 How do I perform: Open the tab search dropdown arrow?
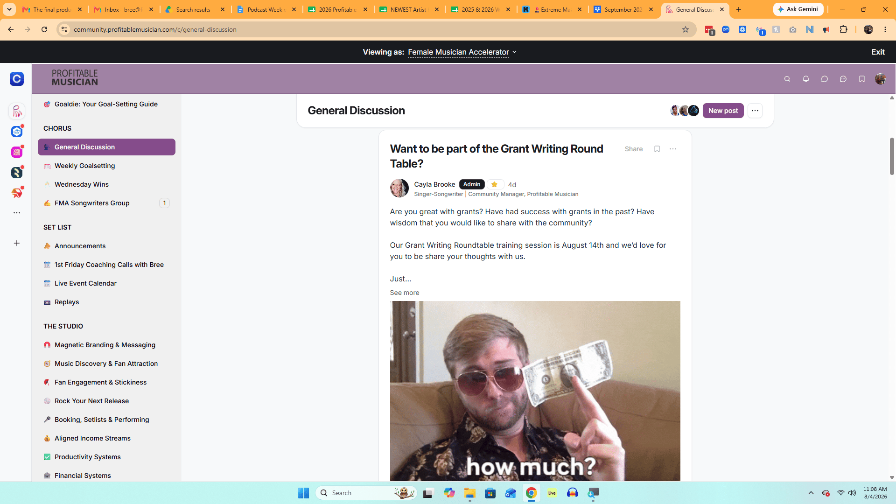[9, 9]
